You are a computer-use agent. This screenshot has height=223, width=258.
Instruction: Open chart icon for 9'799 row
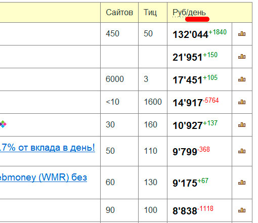coord(242,151)
